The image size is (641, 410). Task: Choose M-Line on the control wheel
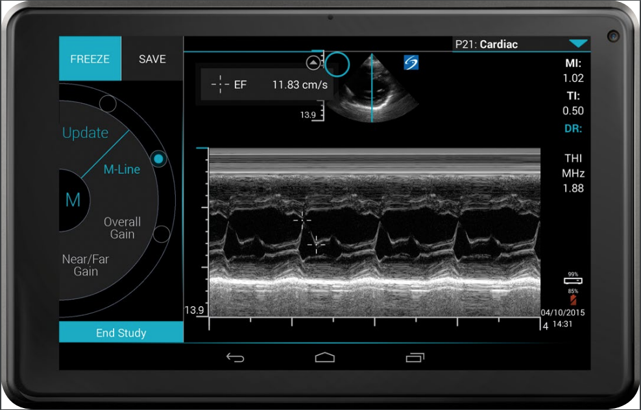pyautogui.click(x=122, y=169)
